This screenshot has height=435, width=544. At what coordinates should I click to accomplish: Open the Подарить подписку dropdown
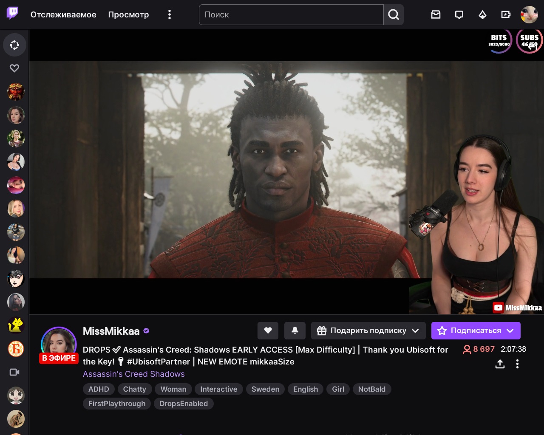(368, 330)
